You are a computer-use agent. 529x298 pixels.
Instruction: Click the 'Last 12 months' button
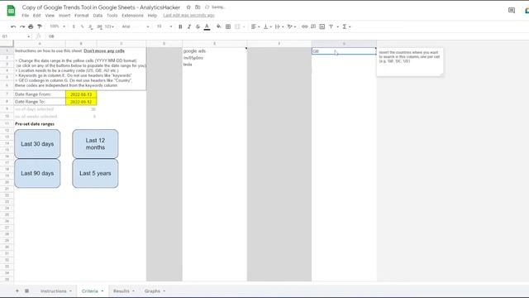pos(95,144)
